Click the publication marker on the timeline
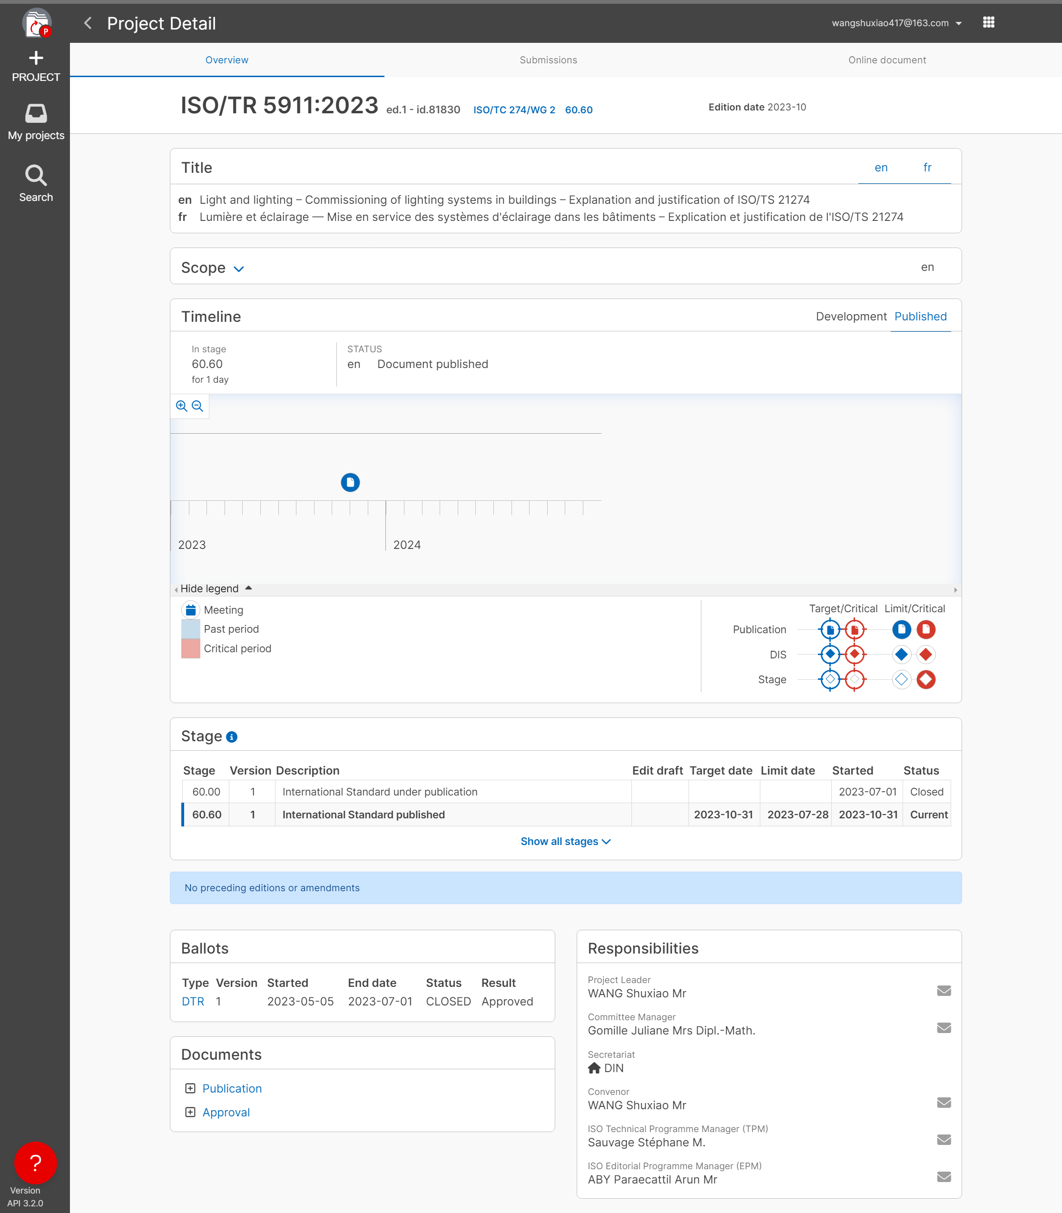 [x=350, y=483]
